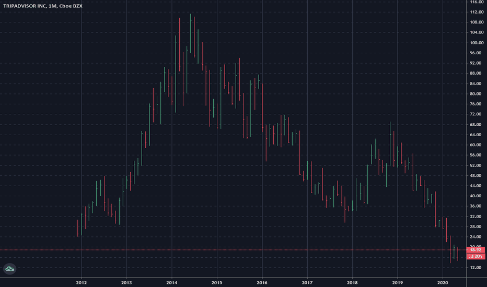Screen dimensions: 487x287
Task: Click the 64.00 price axis label
Action: click(x=477, y=135)
